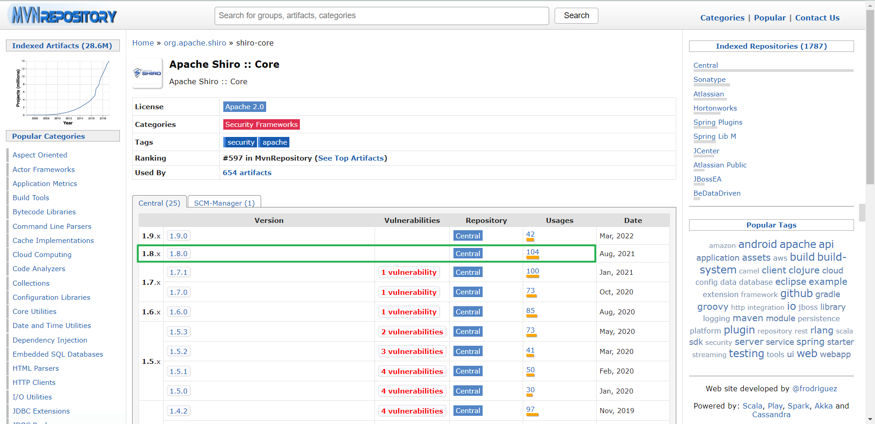875x424 pixels.
Task: Open the 104 usages link for 1.8.0
Action: [x=533, y=252]
